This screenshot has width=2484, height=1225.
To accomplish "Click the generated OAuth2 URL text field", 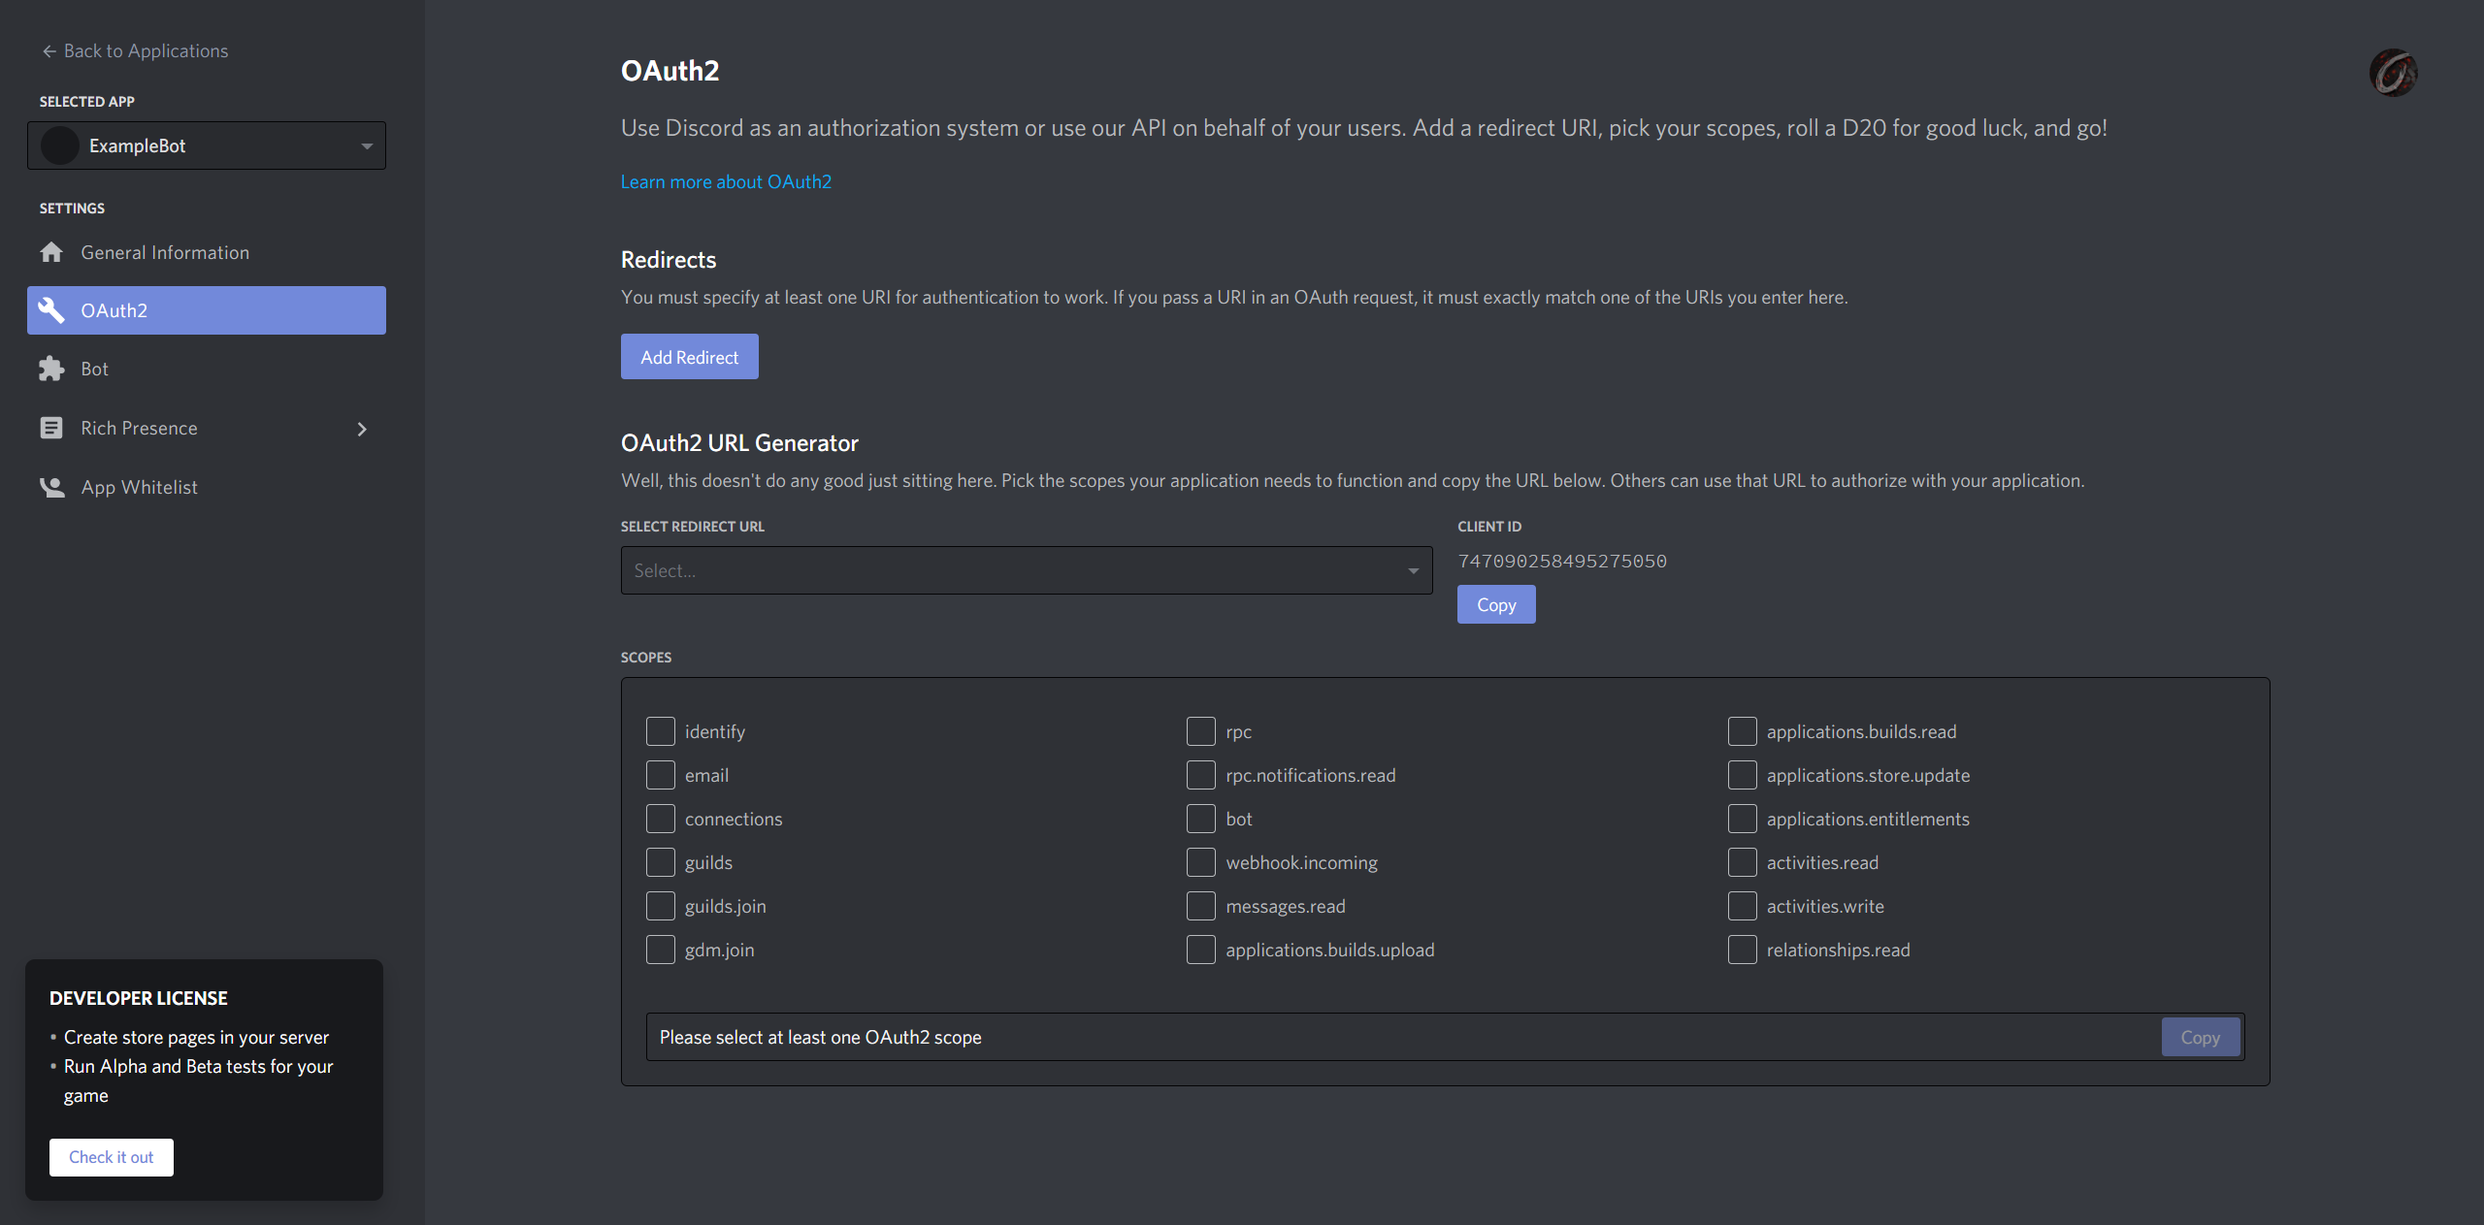I will tap(1397, 1037).
